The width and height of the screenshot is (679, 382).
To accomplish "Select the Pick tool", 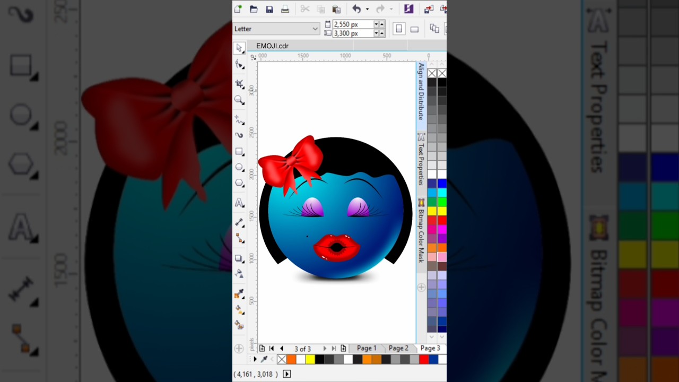I will pos(239,48).
